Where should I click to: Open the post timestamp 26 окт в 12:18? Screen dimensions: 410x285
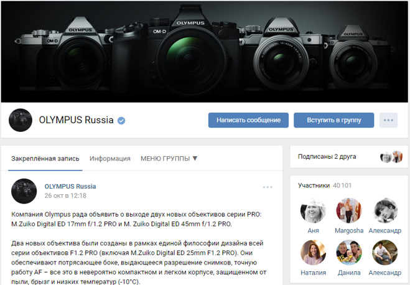(x=65, y=195)
